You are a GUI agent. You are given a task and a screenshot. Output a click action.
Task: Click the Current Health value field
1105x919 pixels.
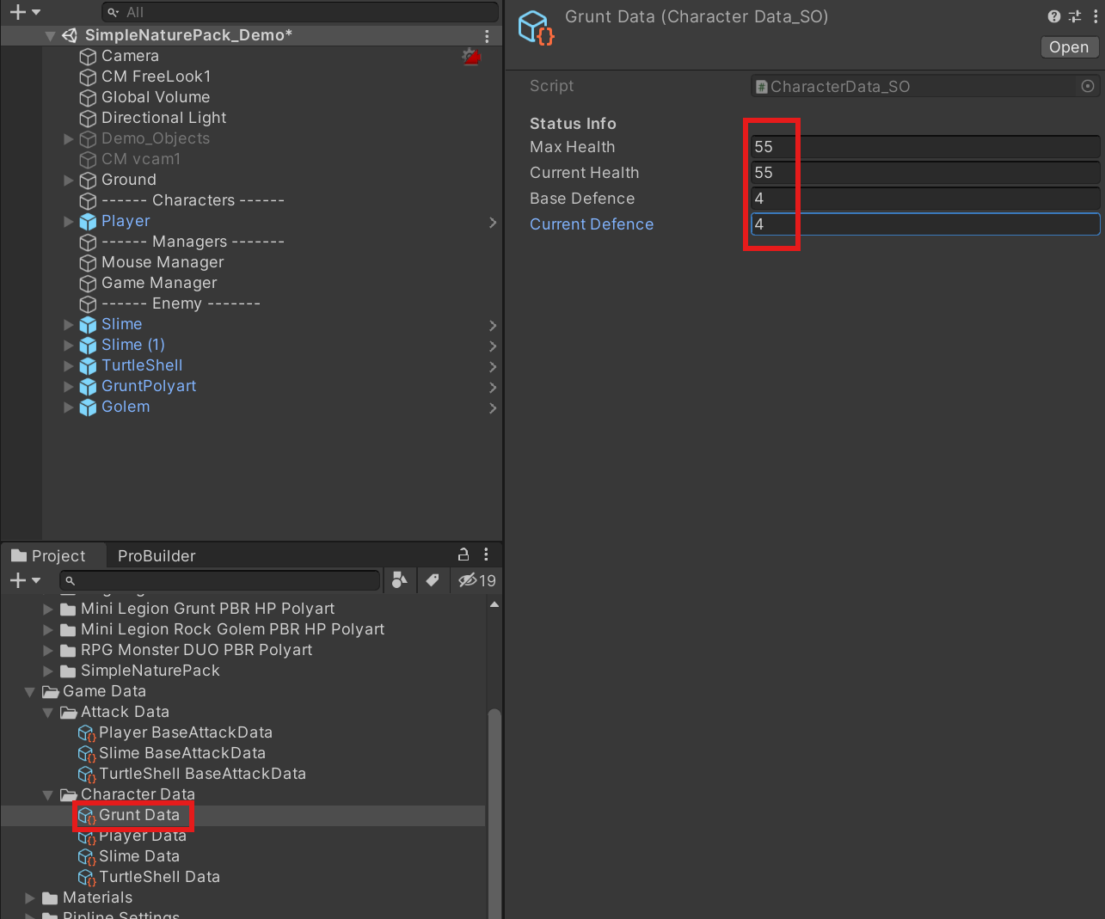(925, 173)
